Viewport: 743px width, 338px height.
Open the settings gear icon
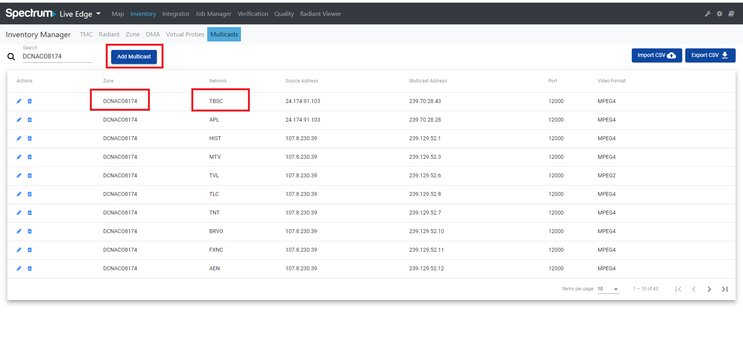(x=719, y=14)
